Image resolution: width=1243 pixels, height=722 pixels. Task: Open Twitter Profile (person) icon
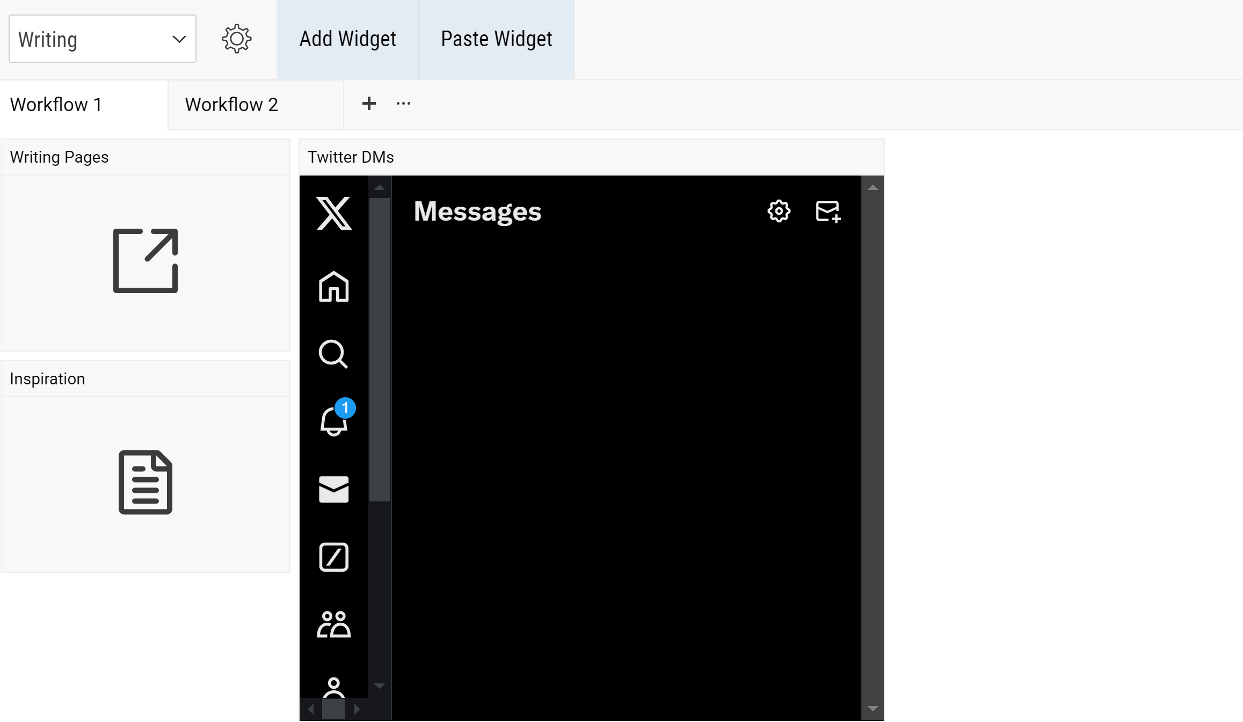pos(335,689)
